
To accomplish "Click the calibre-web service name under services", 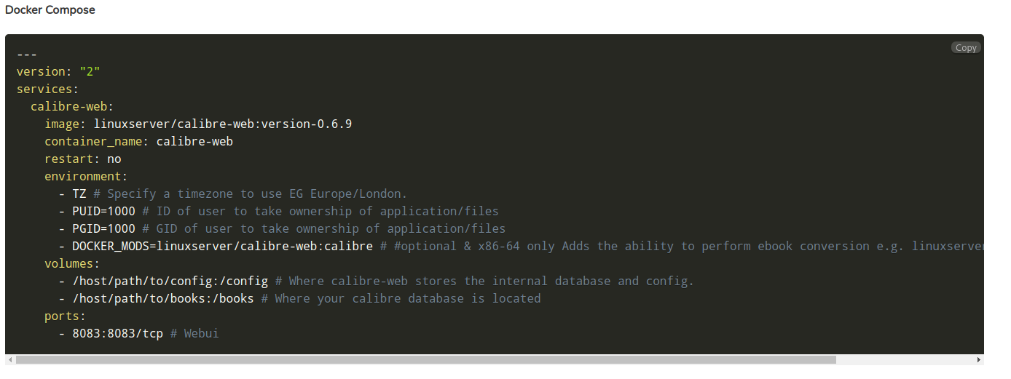I will coord(69,107).
